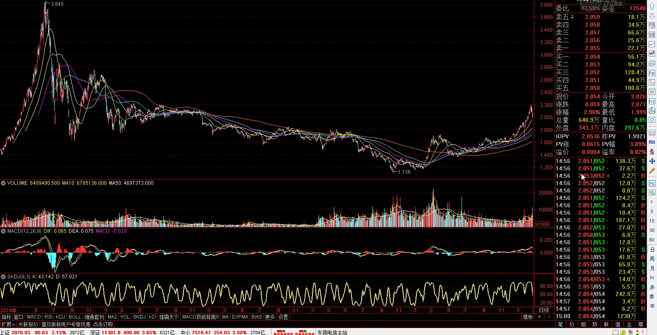The image size is (657, 335).
Task: Click the yellow-green badge icon in status bar
Action: [623, 332]
